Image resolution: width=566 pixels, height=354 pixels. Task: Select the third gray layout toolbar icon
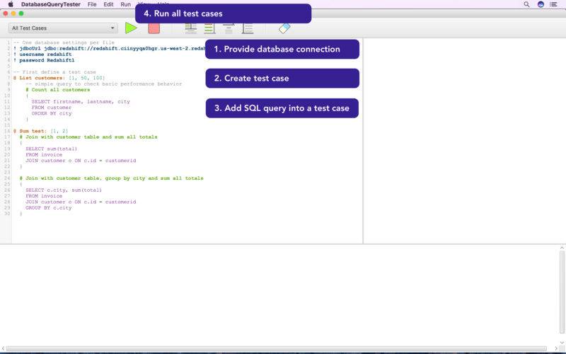pos(229,28)
